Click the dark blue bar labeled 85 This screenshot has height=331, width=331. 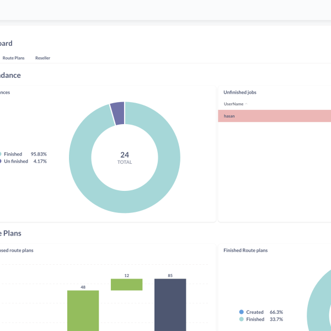tap(170, 305)
